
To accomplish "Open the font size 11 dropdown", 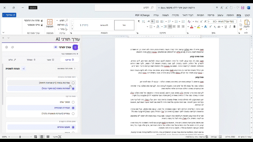I will 209,21.
